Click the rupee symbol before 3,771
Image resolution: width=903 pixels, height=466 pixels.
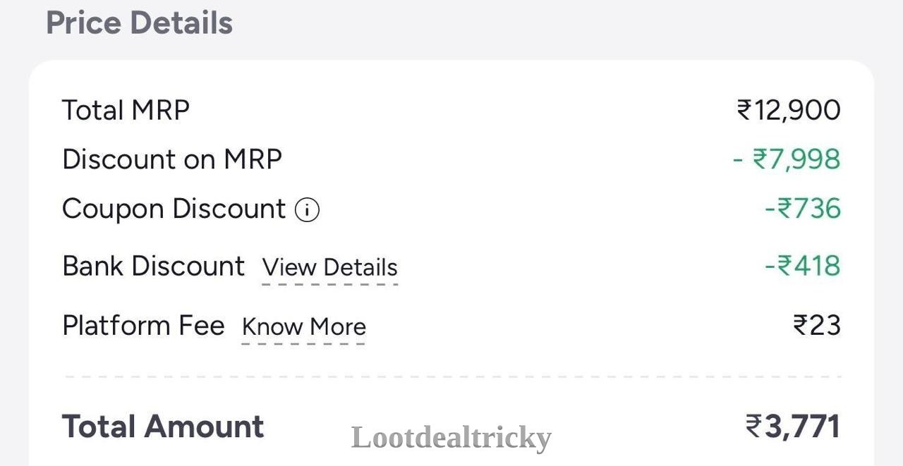(x=754, y=427)
